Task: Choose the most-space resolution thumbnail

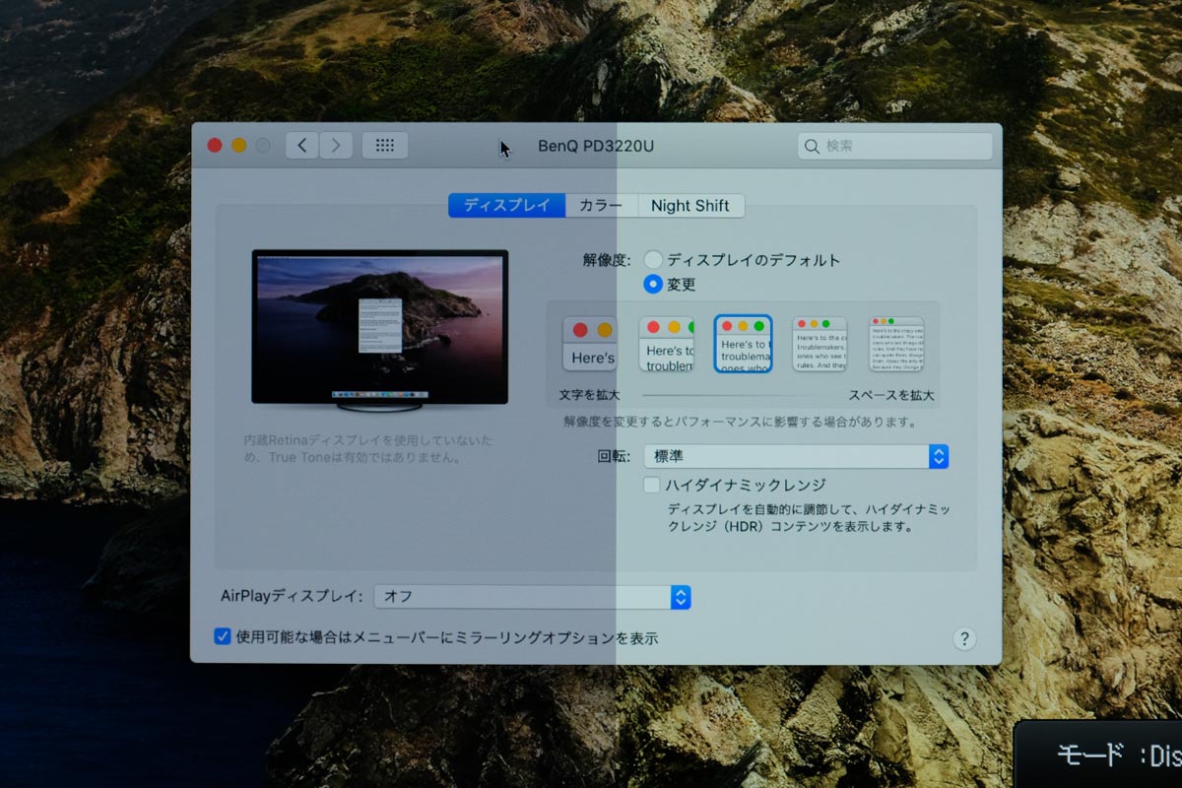Action: pyautogui.click(x=896, y=344)
